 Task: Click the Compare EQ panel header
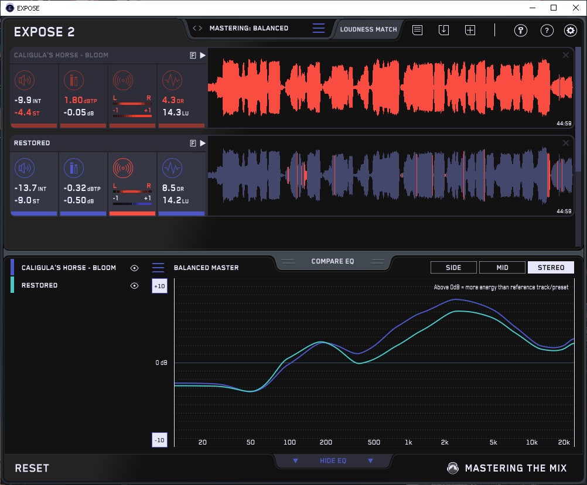(332, 261)
